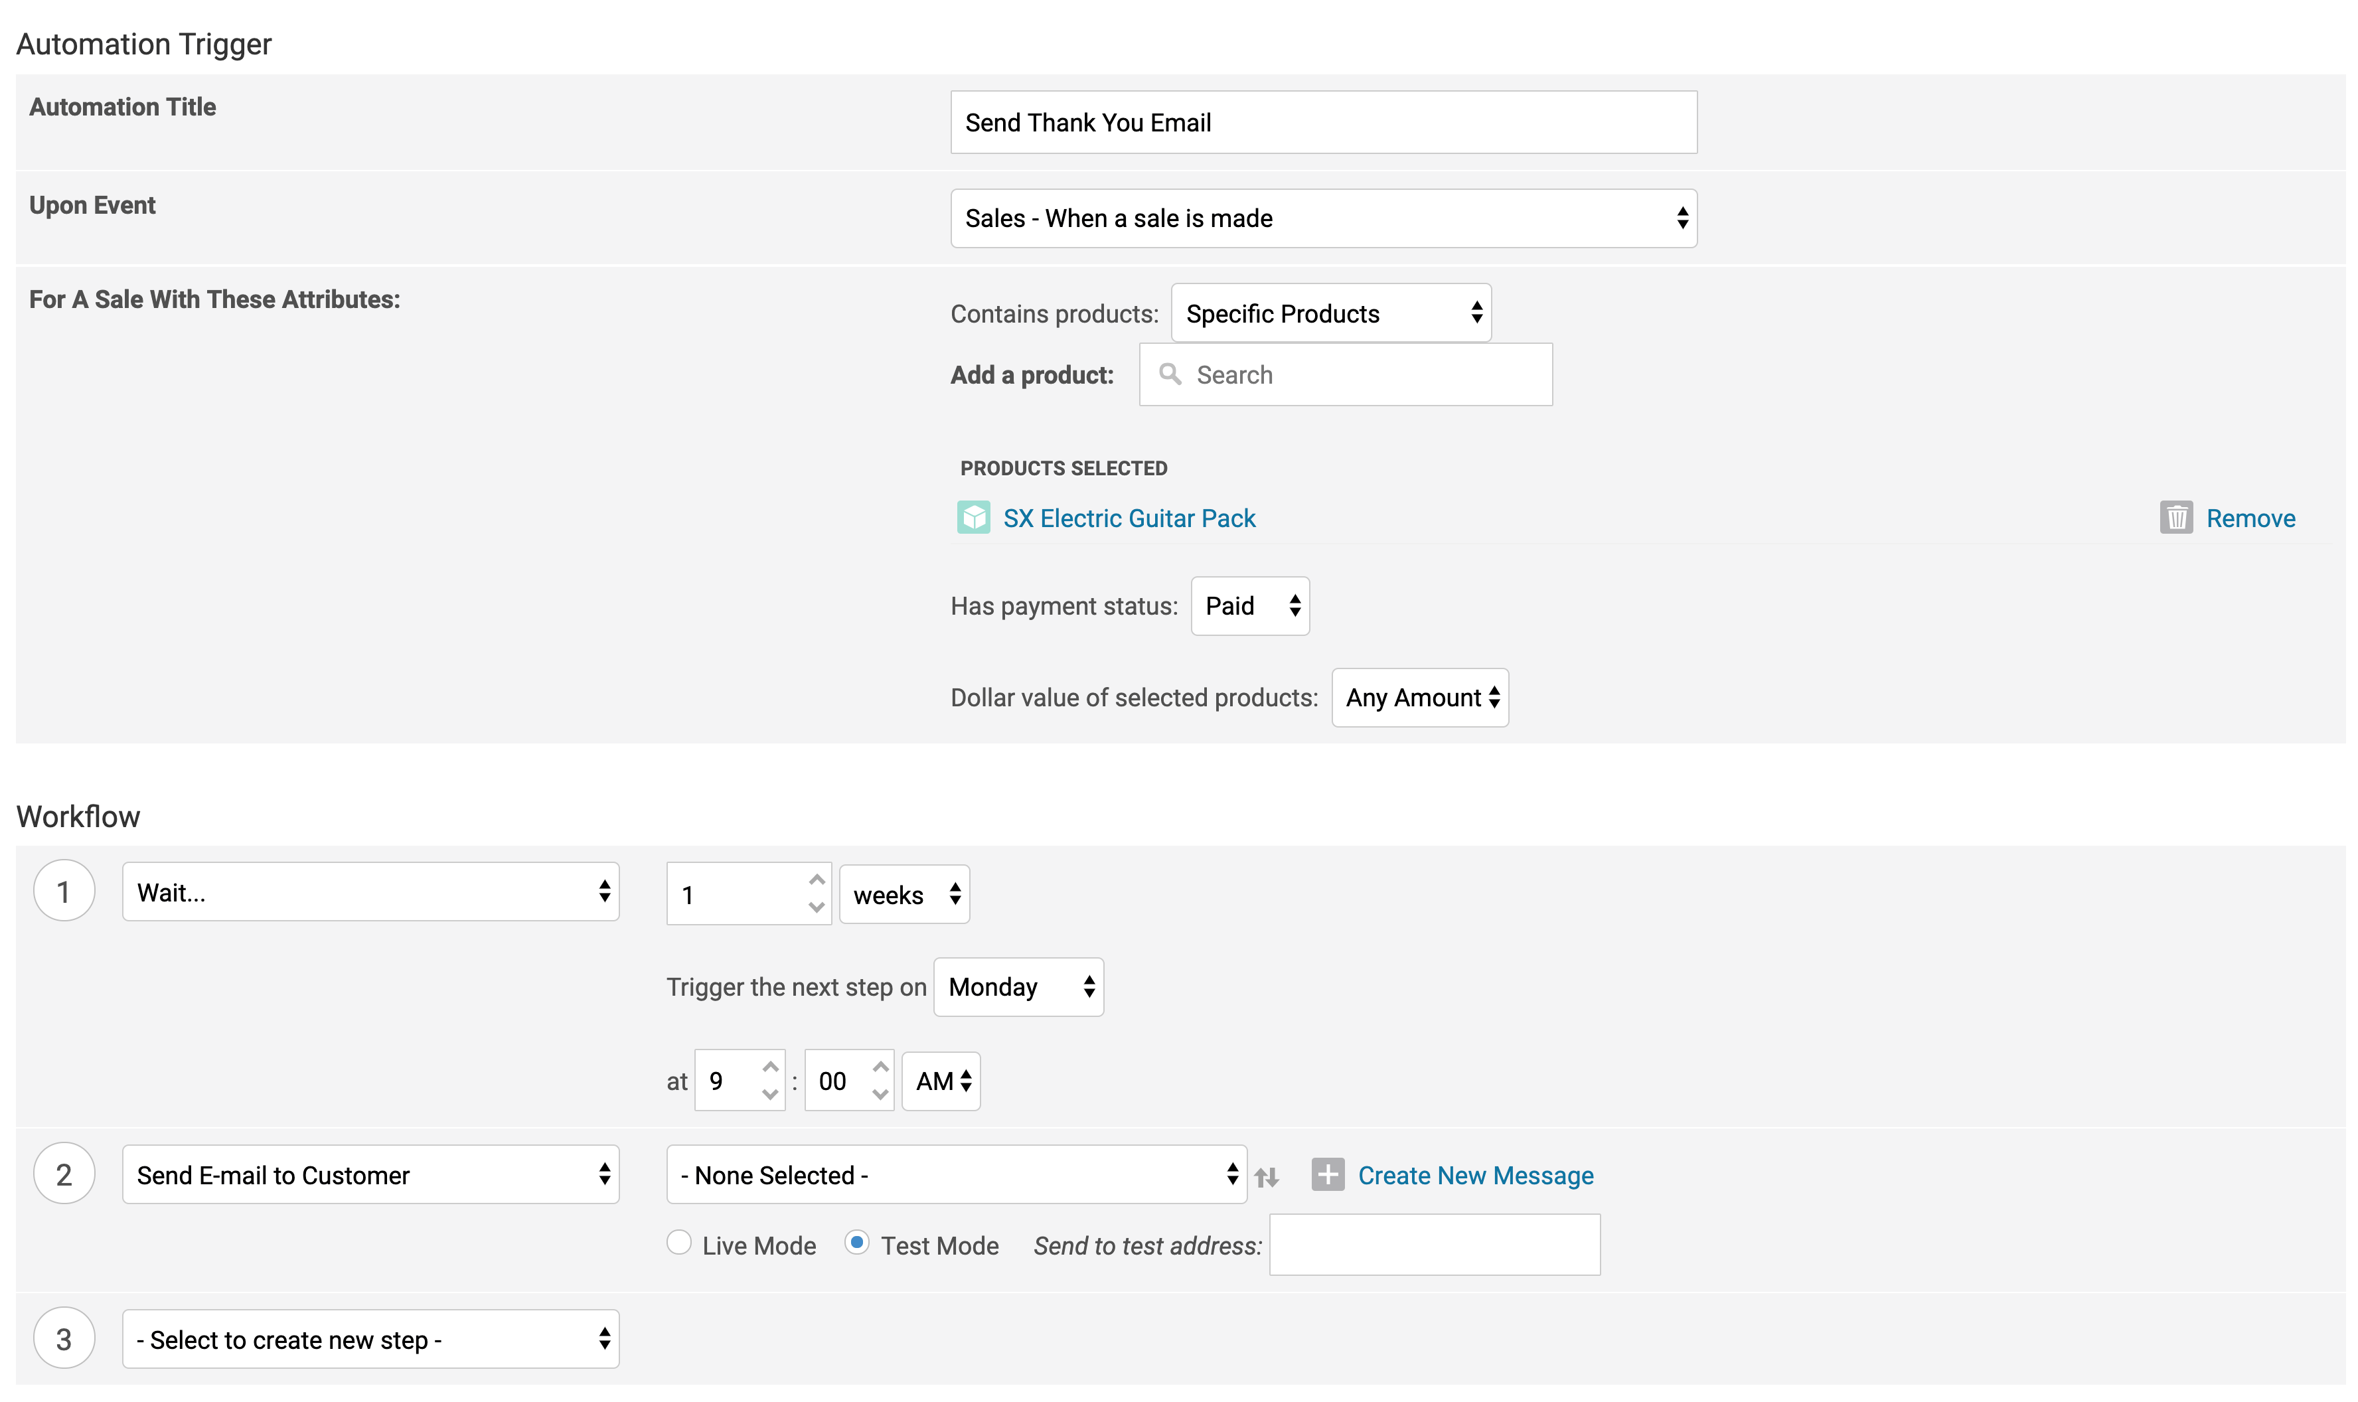Click the step 3 number circle

63,1338
